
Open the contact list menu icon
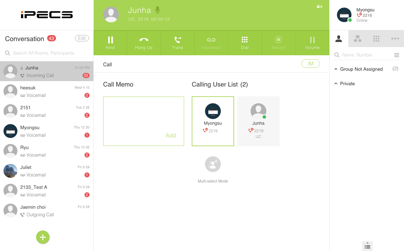396,55
